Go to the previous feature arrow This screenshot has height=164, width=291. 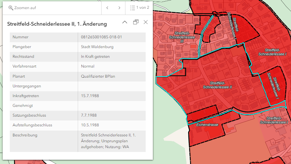click(x=107, y=8)
